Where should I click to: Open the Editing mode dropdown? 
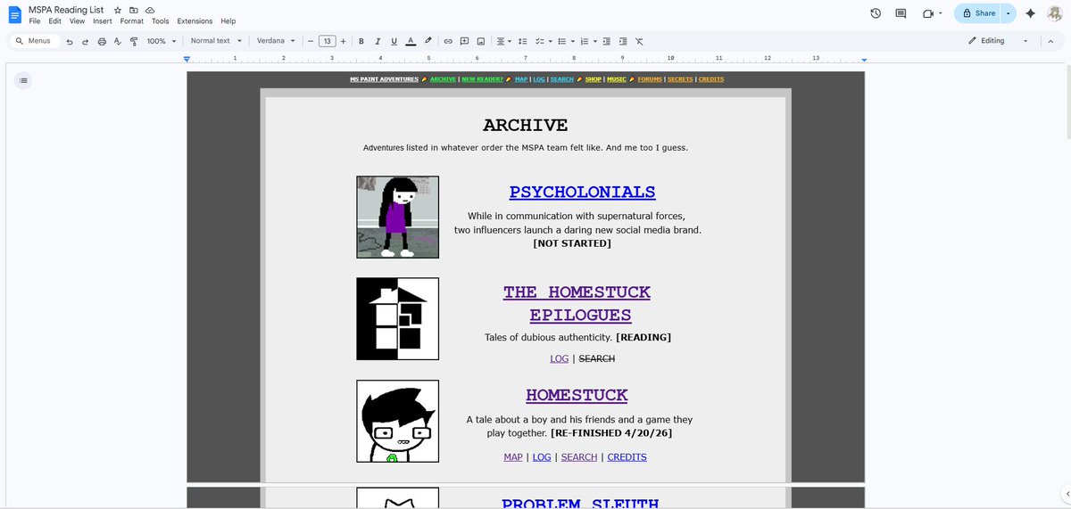coord(999,41)
